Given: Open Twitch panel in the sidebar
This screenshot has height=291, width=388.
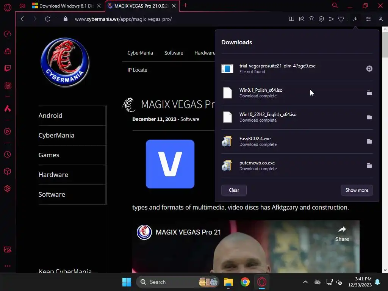Looking at the screenshot, I should click(x=8, y=68).
